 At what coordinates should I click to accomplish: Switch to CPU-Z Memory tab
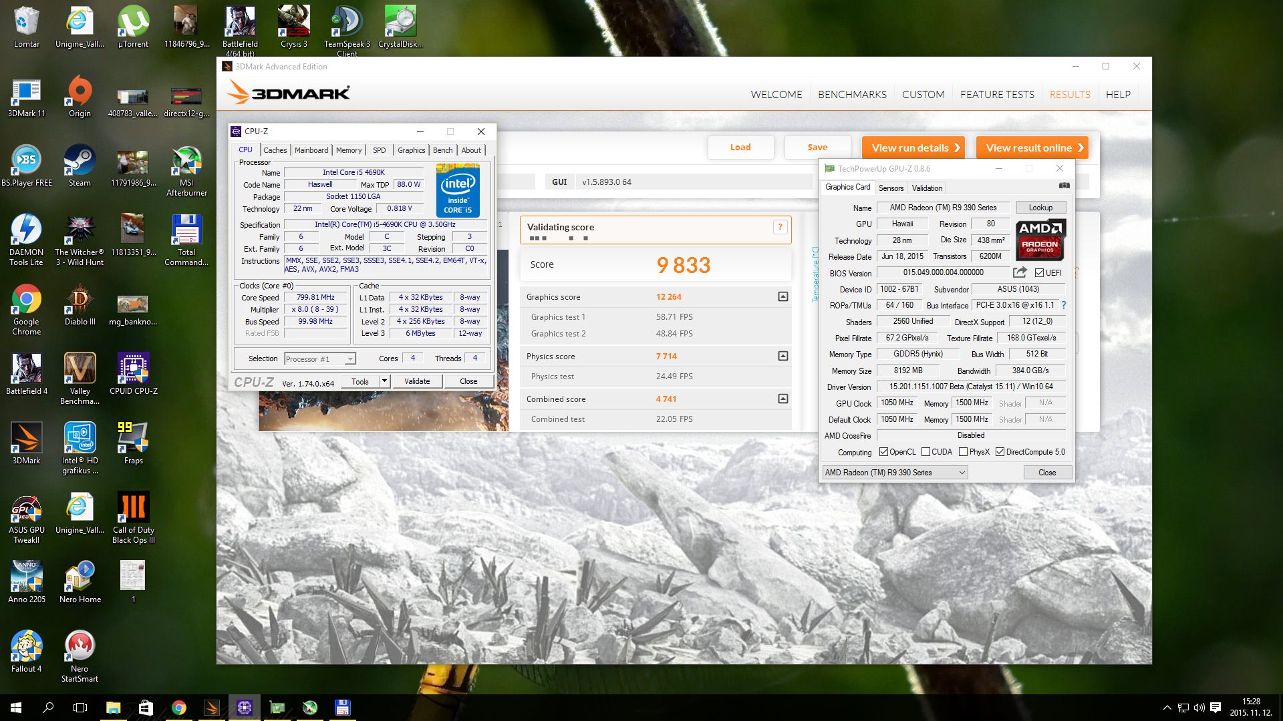click(349, 150)
